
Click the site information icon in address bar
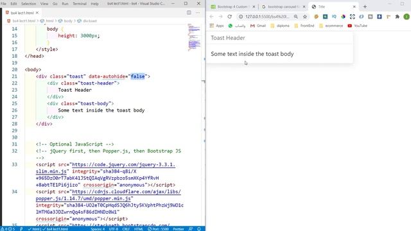click(241, 17)
